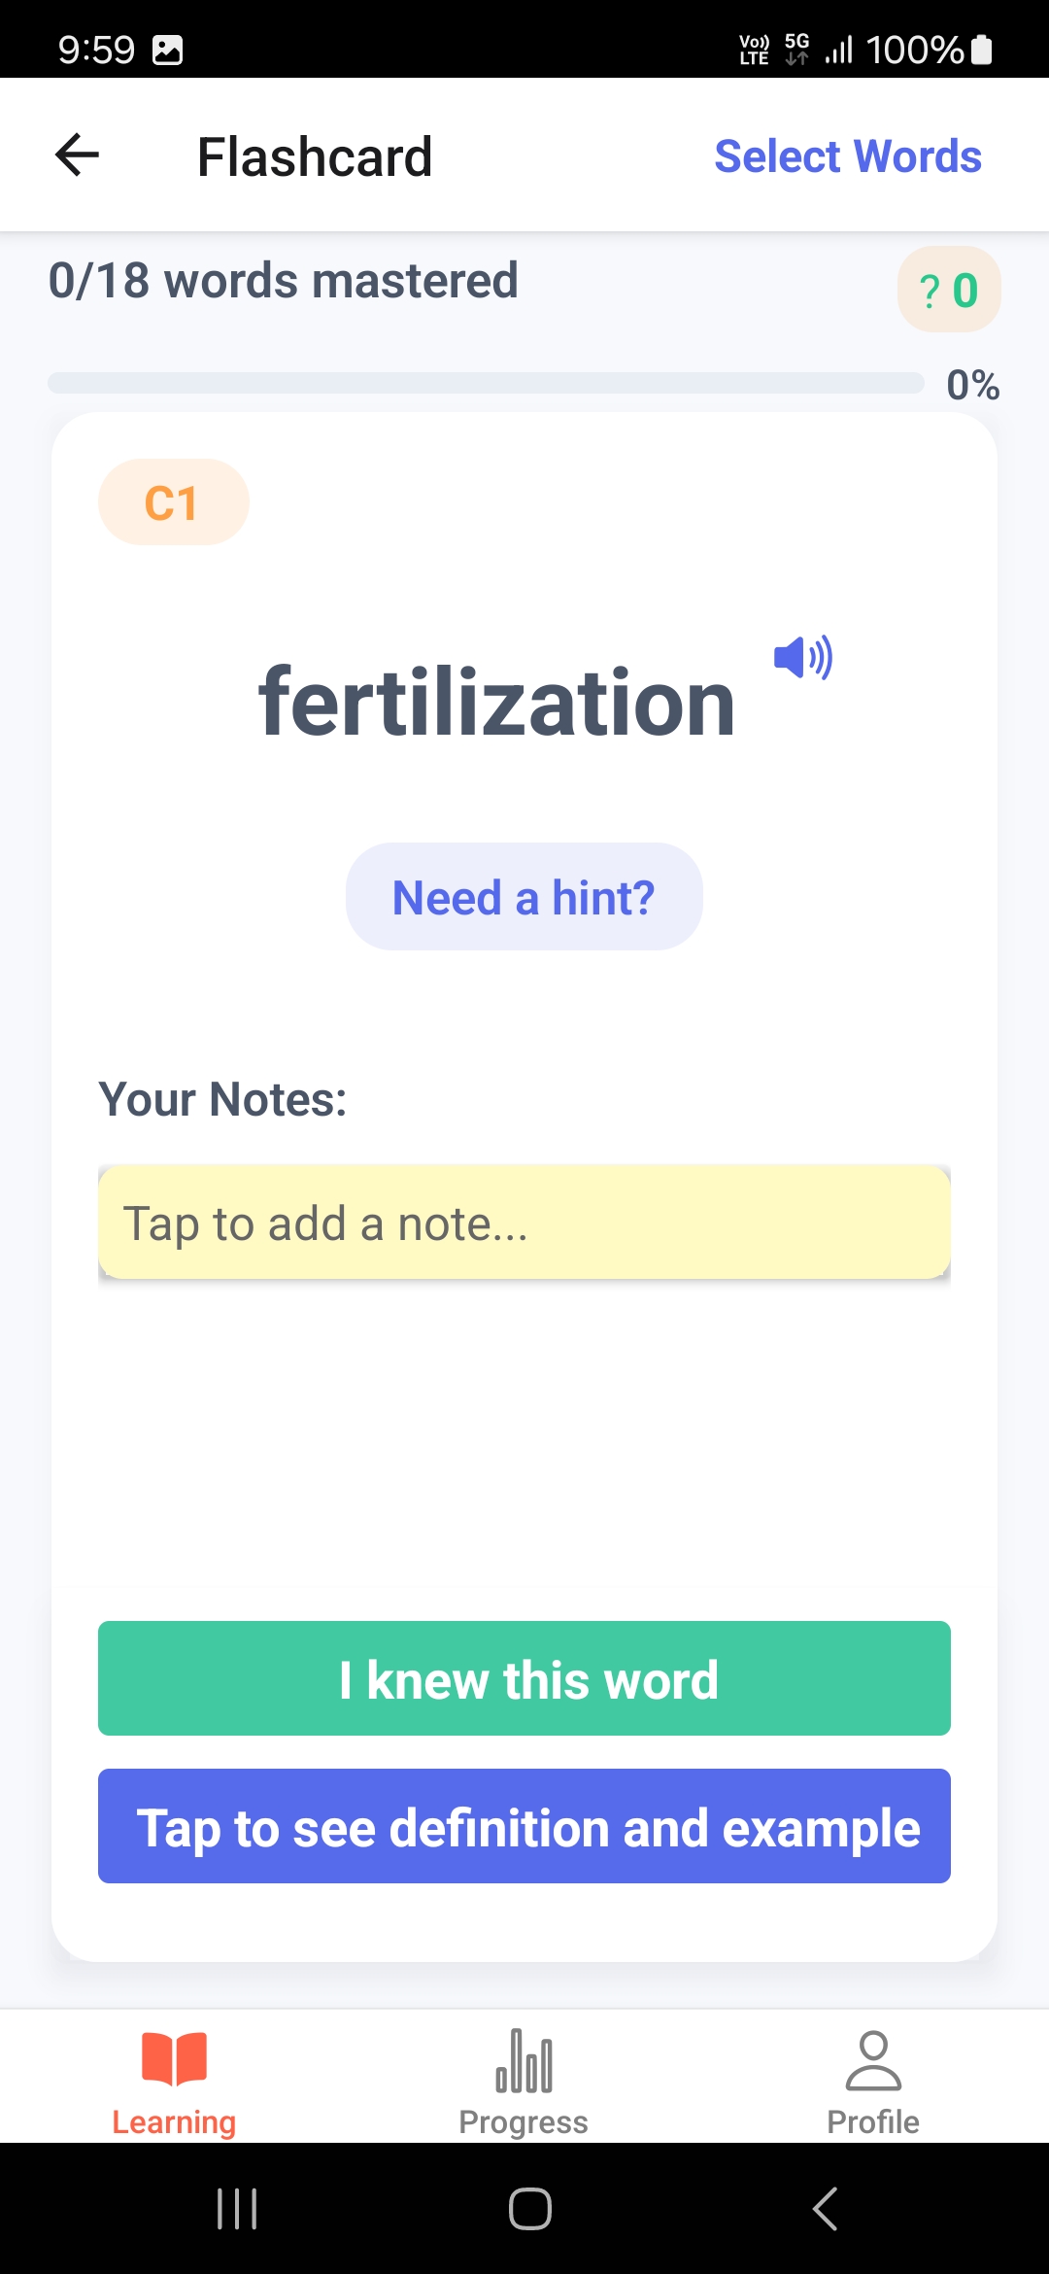
Task: Tap Android recent apps button
Action: point(237,2209)
